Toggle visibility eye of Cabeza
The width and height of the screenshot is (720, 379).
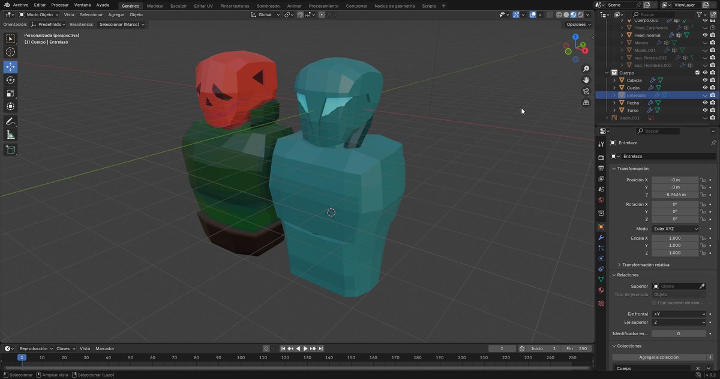click(x=705, y=80)
